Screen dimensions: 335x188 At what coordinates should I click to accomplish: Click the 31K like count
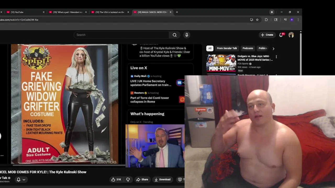119,180
